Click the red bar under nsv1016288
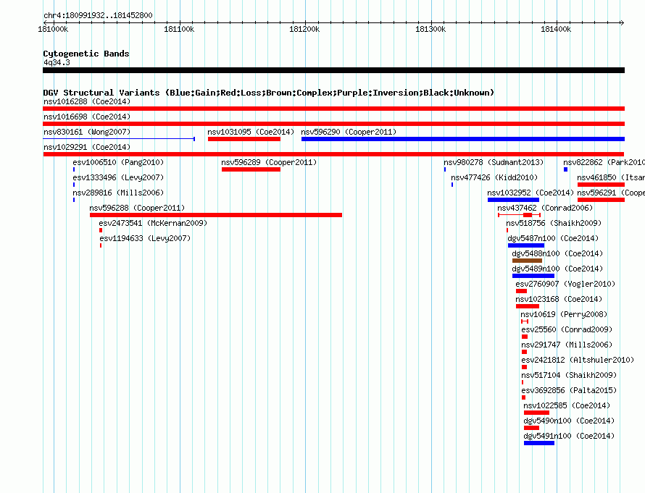The height and width of the screenshot is (493, 645). [333, 109]
